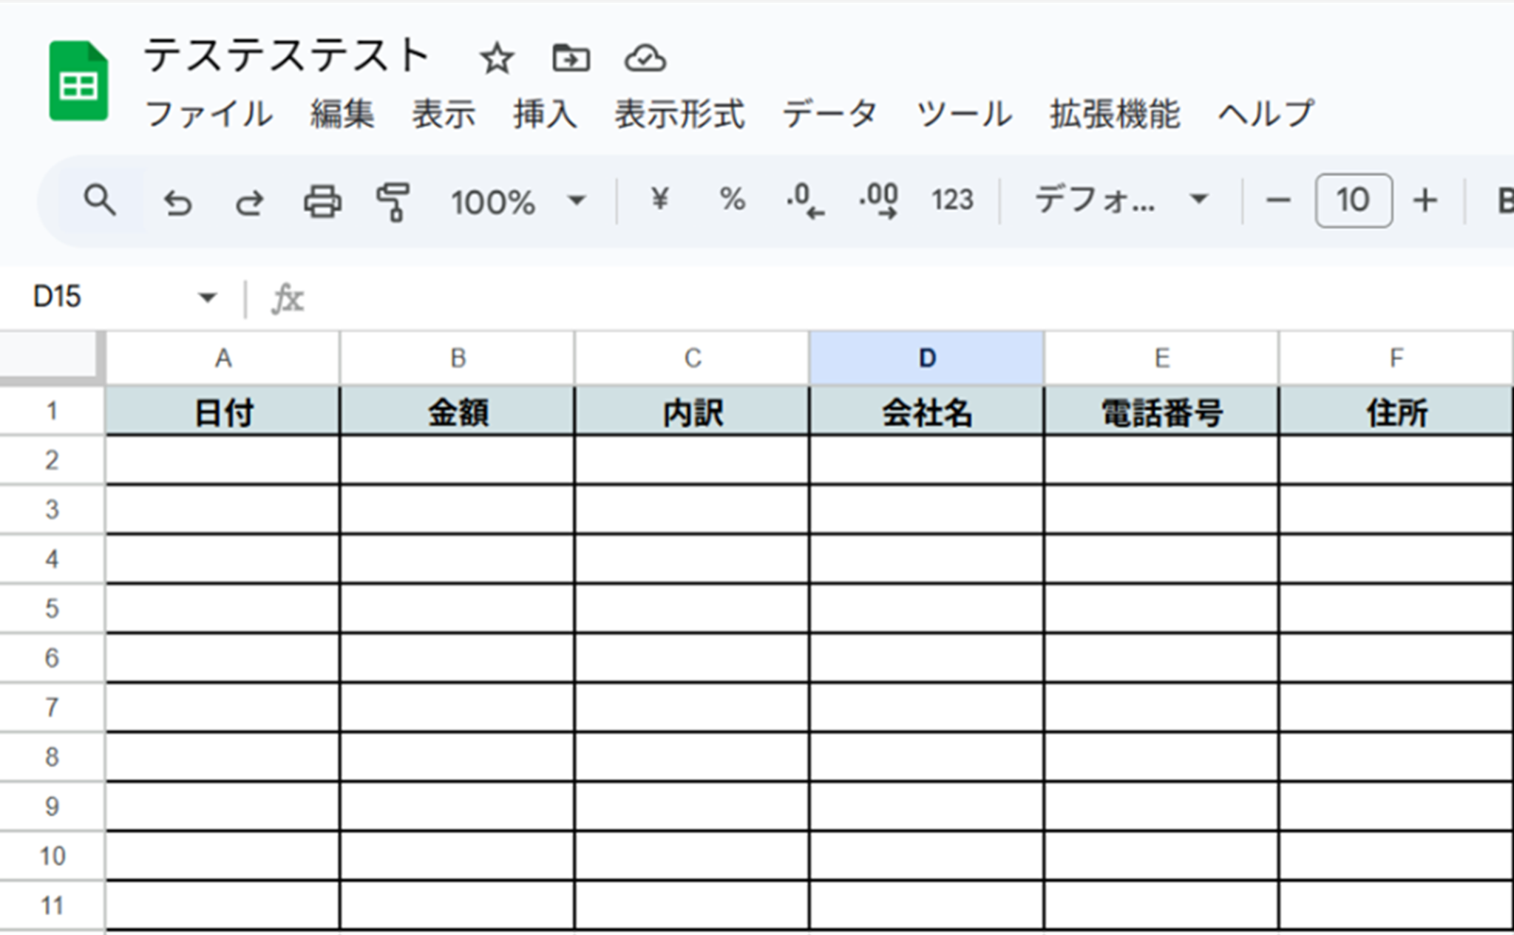
Task: Click the move to folder icon
Action: [x=571, y=58]
